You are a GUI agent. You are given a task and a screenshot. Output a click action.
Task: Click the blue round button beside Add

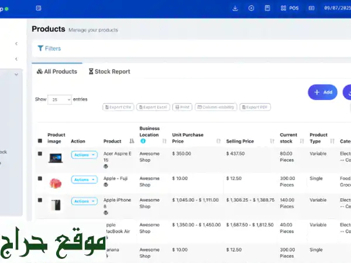pos(347,92)
